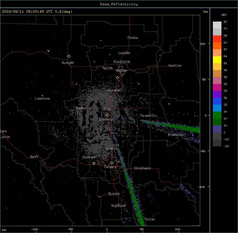Click the Stettler label
The image size is (238, 233).
[x=175, y=66]
